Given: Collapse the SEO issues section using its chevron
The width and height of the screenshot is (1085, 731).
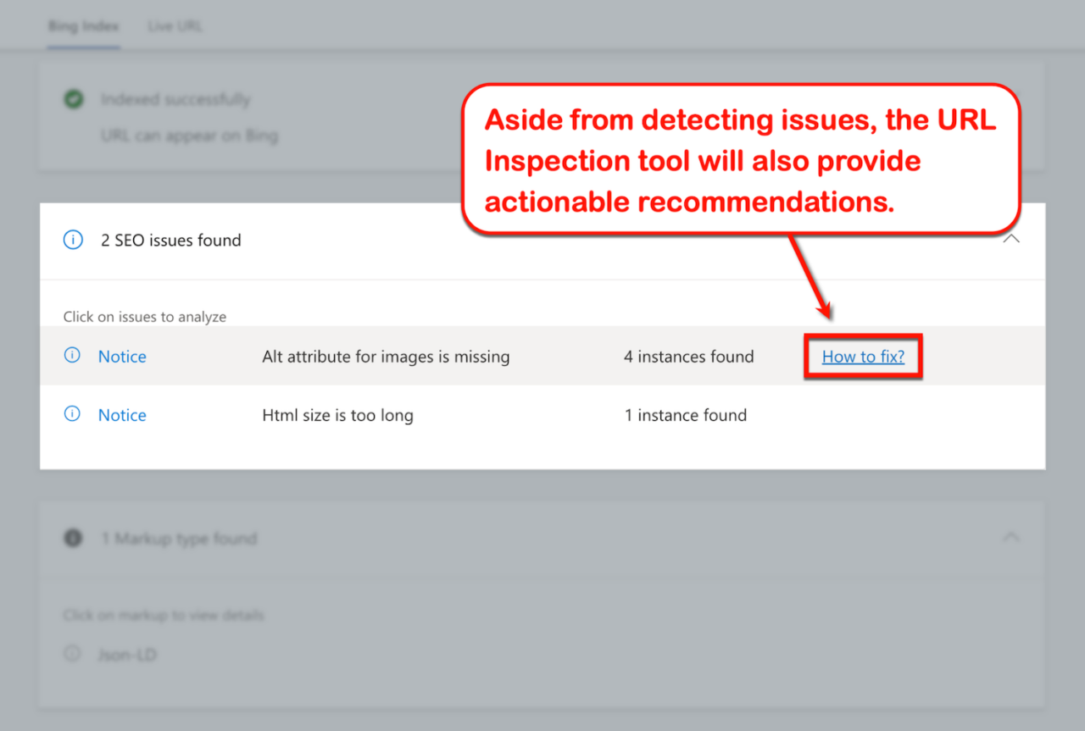Looking at the screenshot, I should 1010,240.
